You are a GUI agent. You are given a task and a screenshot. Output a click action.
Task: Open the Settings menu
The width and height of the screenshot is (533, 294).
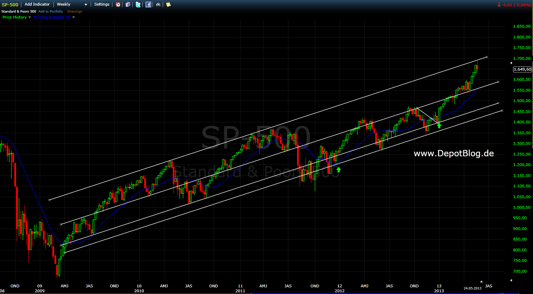point(102,5)
